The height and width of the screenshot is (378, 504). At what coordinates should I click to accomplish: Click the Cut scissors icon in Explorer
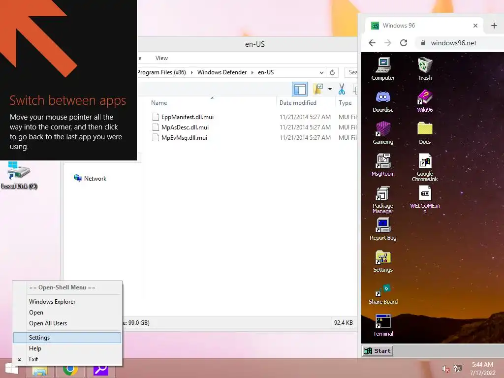pyautogui.click(x=342, y=89)
